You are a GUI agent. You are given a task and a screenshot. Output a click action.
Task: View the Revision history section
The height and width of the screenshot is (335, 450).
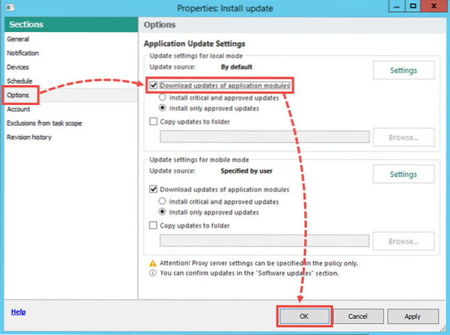28,137
